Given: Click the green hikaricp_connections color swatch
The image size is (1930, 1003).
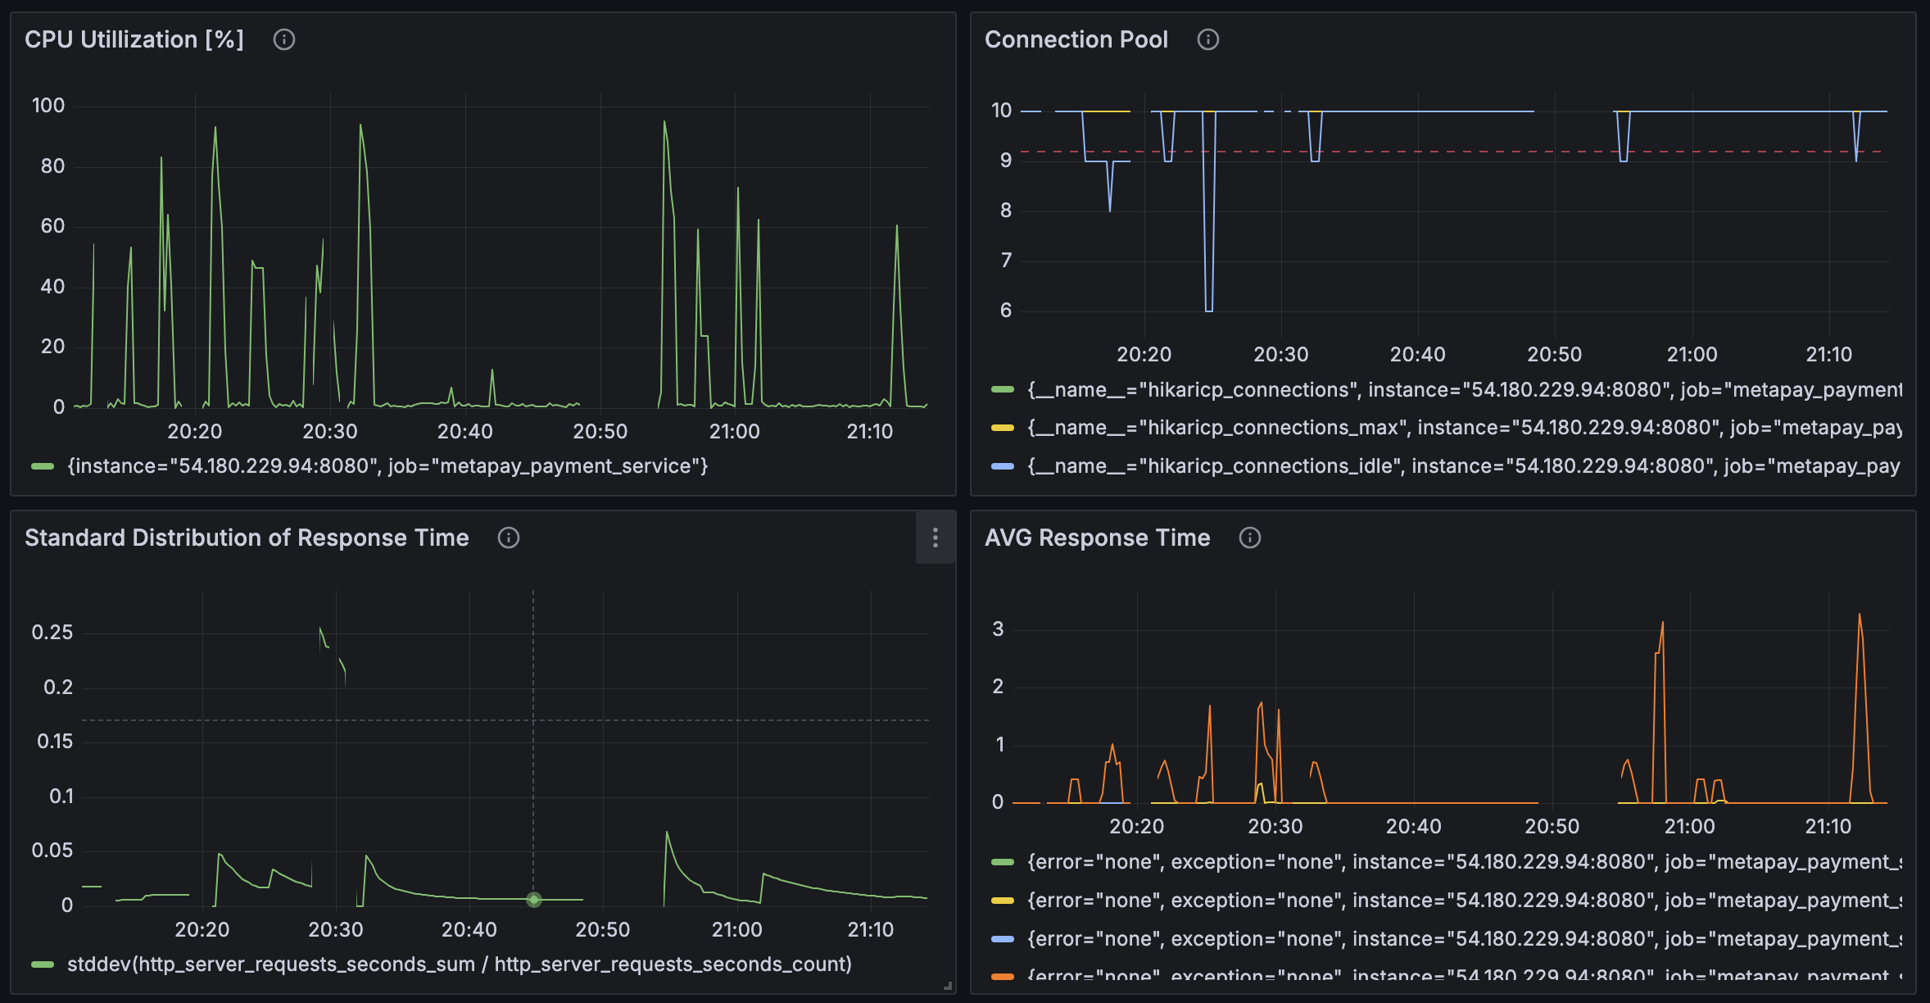Looking at the screenshot, I should 1003,389.
